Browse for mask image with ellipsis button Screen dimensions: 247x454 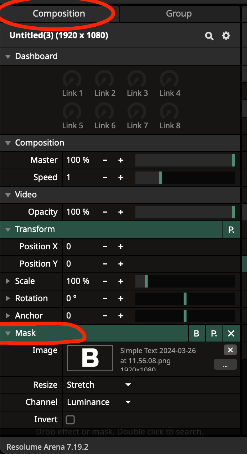[x=225, y=365]
